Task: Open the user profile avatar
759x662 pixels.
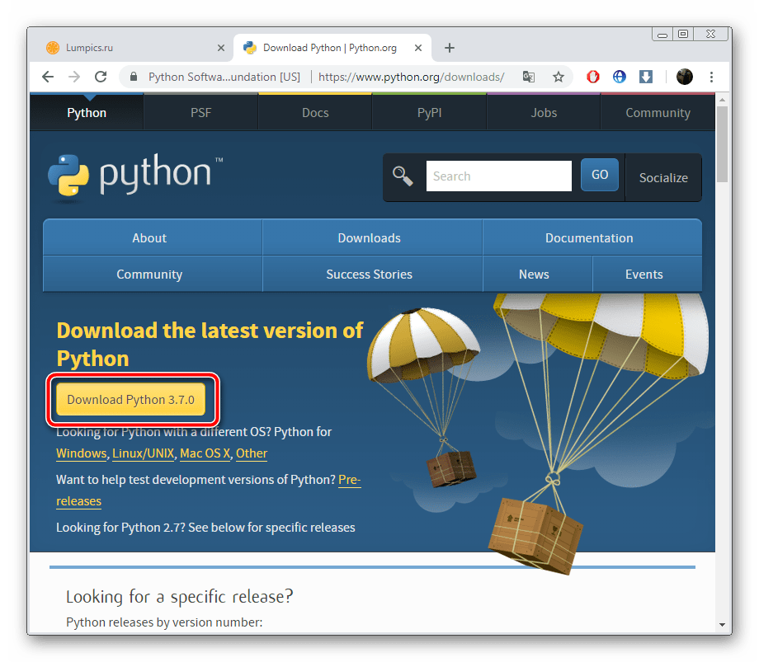Action: click(x=685, y=77)
